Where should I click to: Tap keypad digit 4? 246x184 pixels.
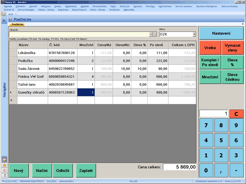206,140
